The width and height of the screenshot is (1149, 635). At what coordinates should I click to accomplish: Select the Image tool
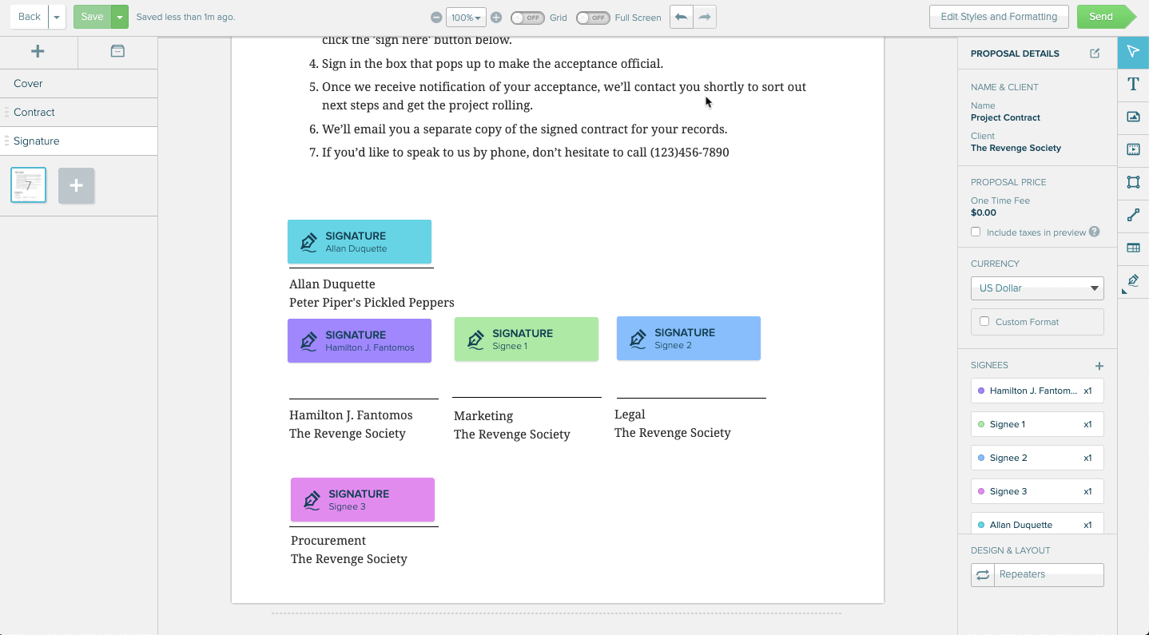1133,117
